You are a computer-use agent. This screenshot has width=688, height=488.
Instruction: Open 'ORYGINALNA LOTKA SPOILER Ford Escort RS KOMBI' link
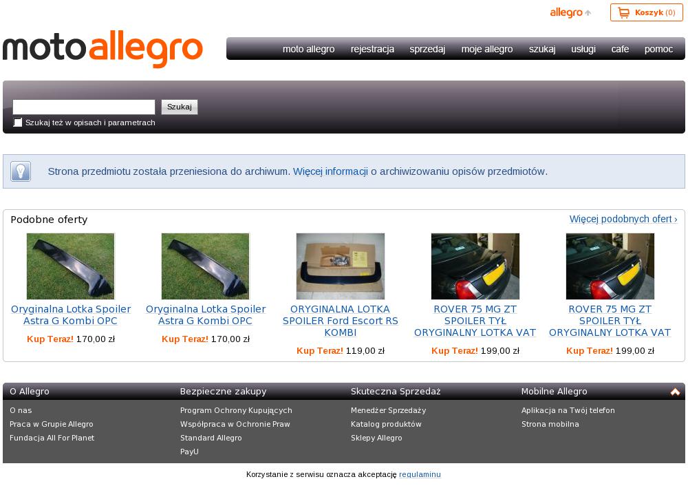click(341, 321)
